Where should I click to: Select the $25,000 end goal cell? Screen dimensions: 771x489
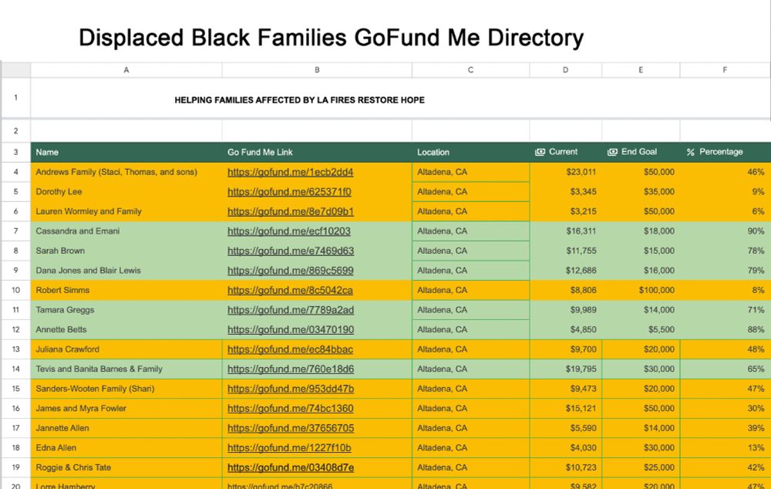(641, 467)
